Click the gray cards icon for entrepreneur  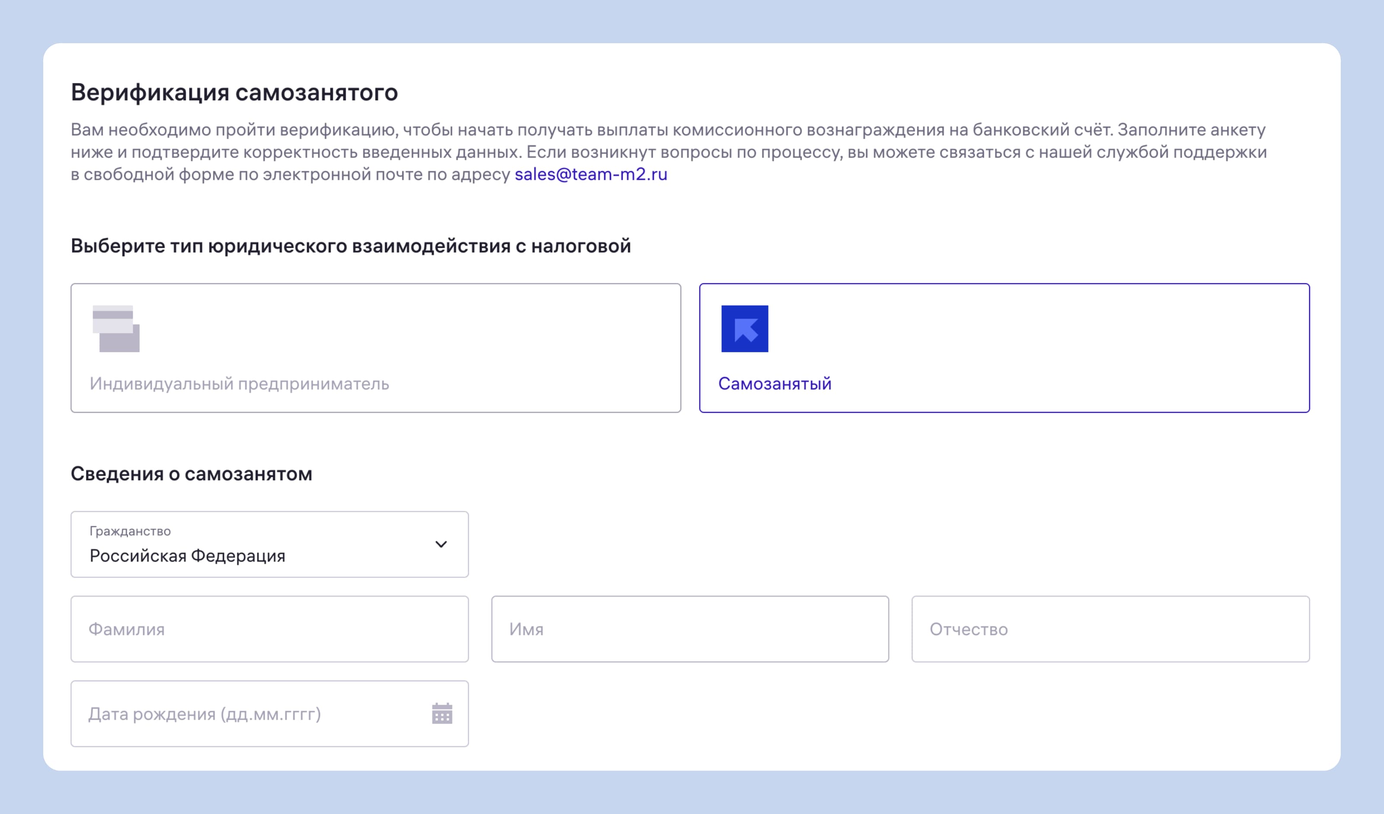coord(116,329)
